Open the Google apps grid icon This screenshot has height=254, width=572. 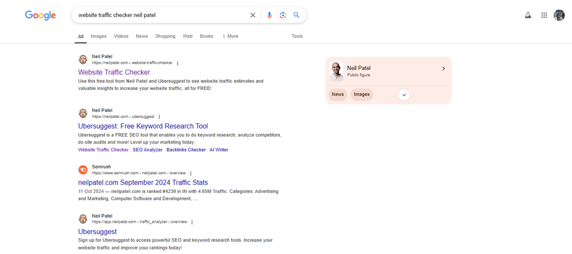pyautogui.click(x=544, y=15)
